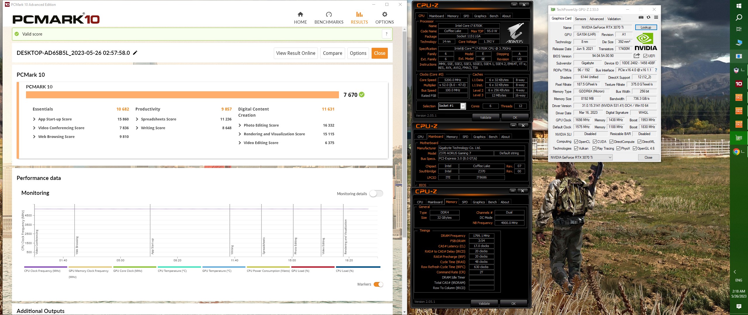Refresh GPU-Z with the refresh icon
The width and height of the screenshot is (748, 315).
tap(648, 17)
